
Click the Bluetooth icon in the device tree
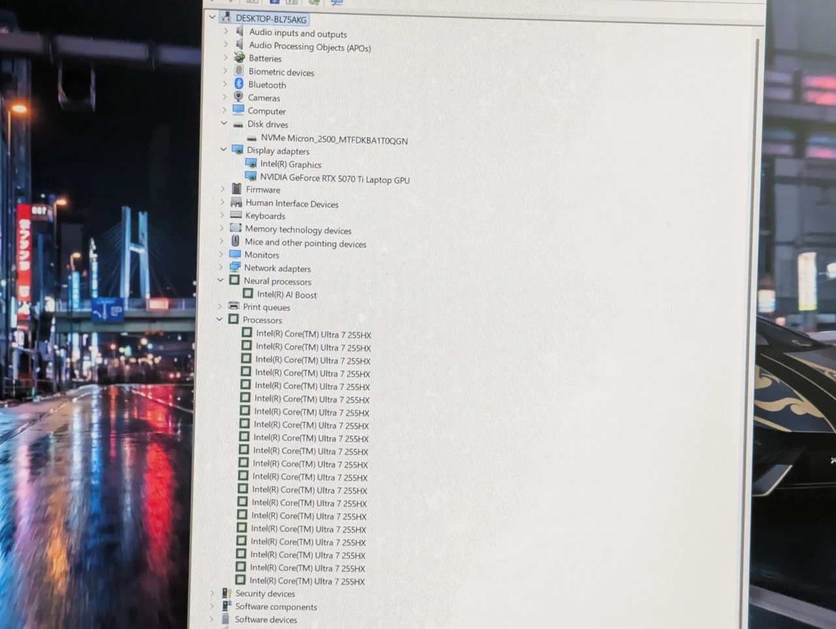click(239, 84)
